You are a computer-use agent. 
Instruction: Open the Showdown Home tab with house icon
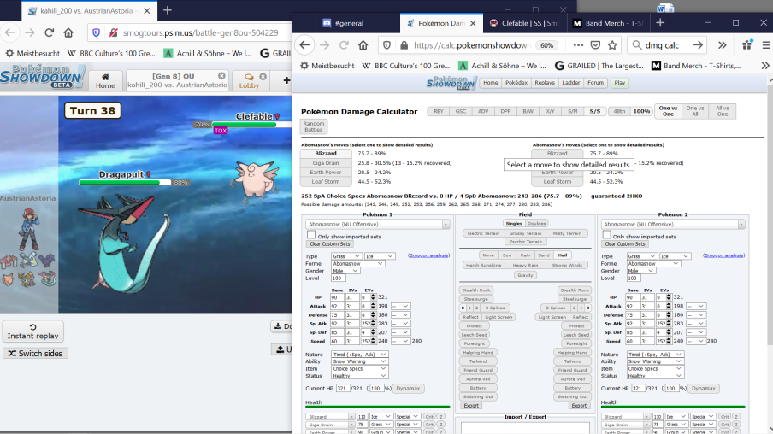click(105, 80)
